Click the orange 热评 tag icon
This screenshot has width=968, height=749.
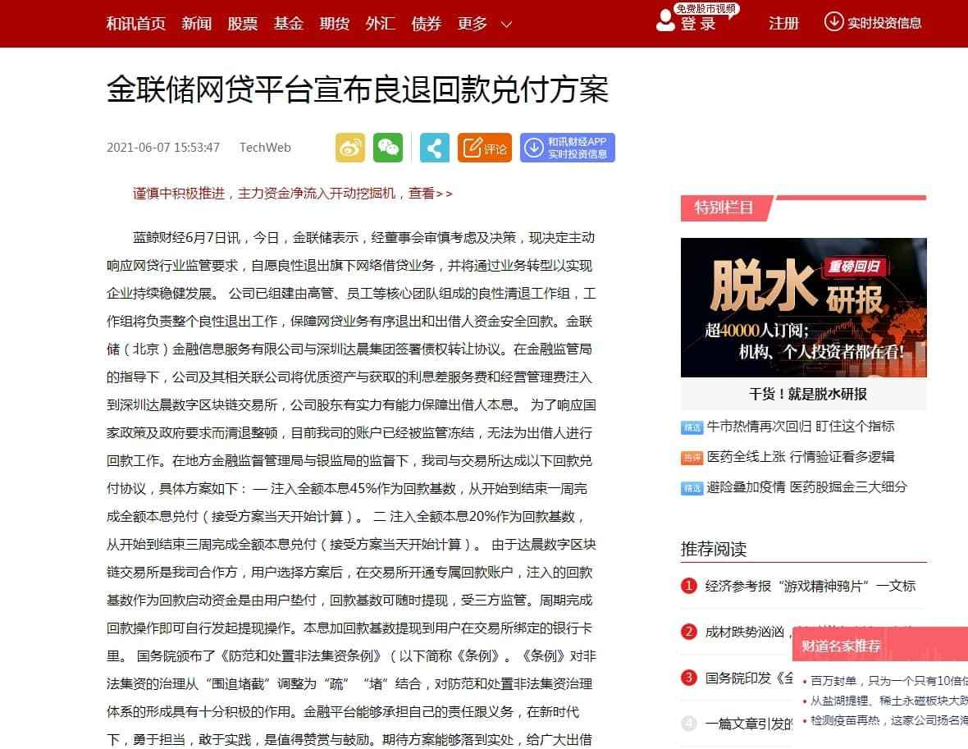pos(692,458)
